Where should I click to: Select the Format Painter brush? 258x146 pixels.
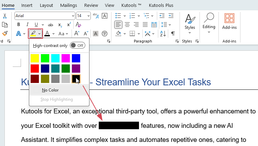[5, 34]
